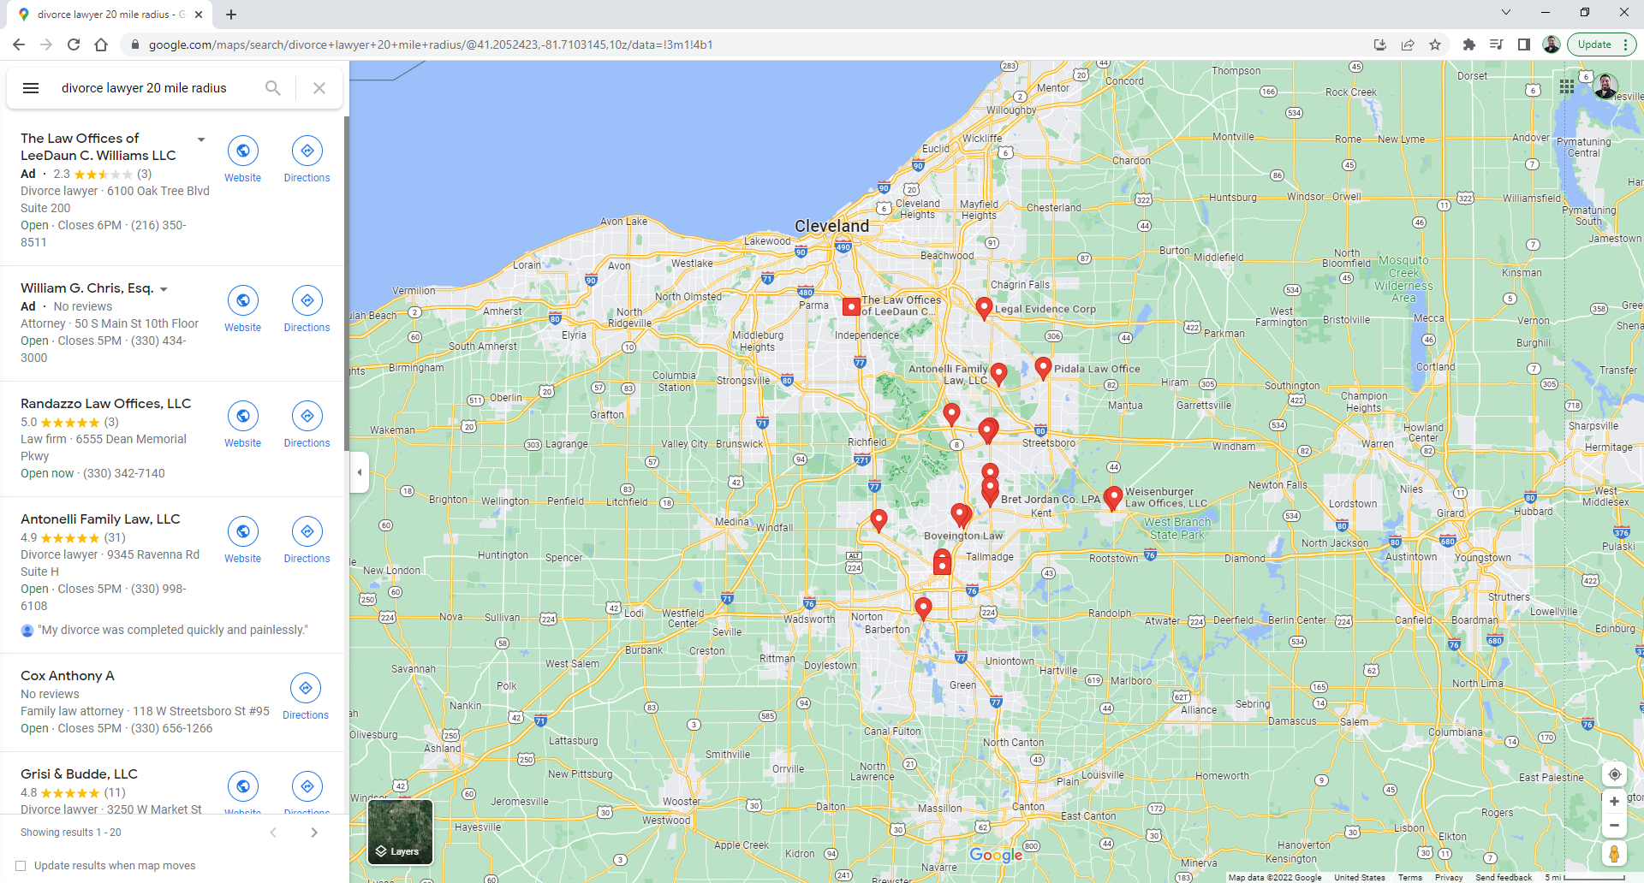
Task: Open Google apps grid
Action: pyautogui.click(x=1567, y=86)
